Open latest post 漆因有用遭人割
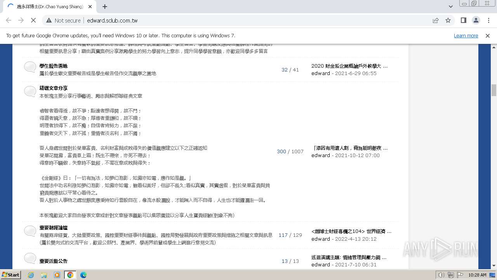Screen dimensions: 497x280 pyautogui.click(x=350, y=148)
